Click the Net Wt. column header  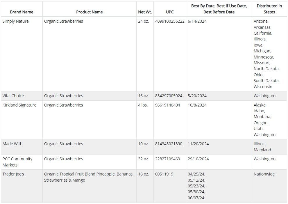145,12
